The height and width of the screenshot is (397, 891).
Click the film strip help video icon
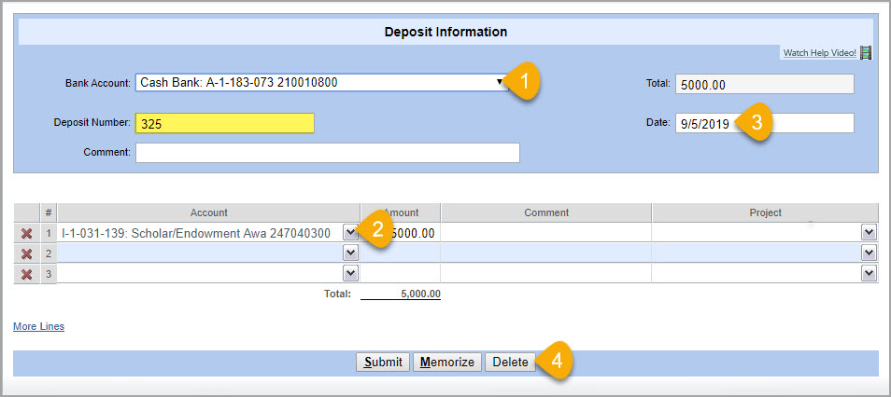click(x=866, y=53)
